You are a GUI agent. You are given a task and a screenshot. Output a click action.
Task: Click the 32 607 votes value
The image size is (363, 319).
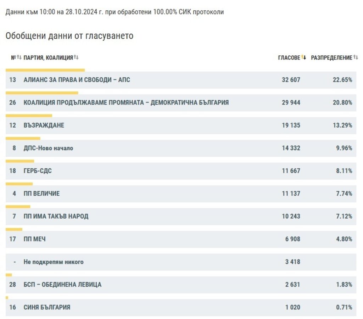tap(291, 80)
